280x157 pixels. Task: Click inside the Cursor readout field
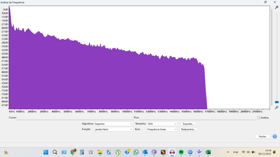(75, 118)
